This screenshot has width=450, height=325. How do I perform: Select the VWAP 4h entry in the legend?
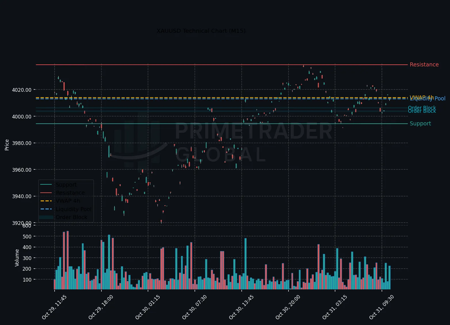coord(68,201)
